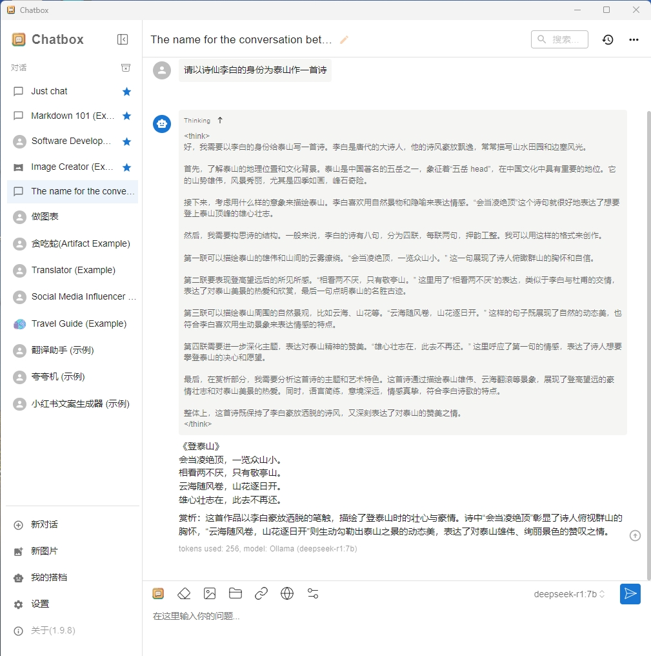This screenshot has height=656, width=651.
Task: Open 我的搭档 copilots page
Action: (72, 578)
